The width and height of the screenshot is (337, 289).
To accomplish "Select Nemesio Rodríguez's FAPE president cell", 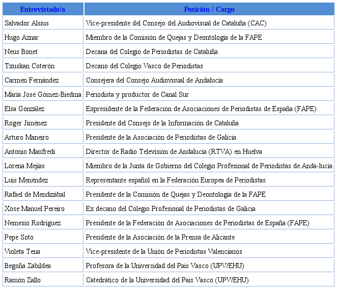I will (197, 223).
